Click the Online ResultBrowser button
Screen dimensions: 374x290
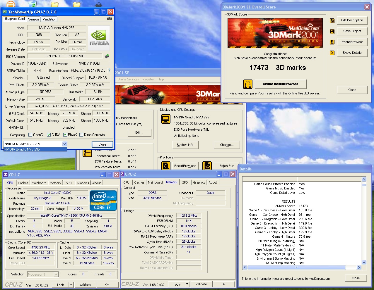coord(280,84)
